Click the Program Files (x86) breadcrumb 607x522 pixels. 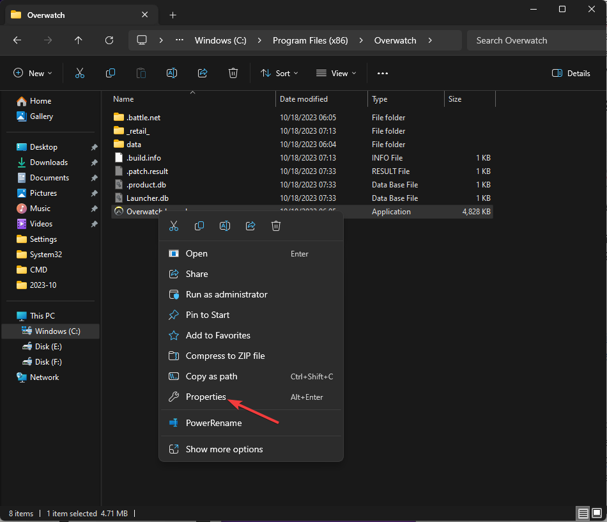310,40
